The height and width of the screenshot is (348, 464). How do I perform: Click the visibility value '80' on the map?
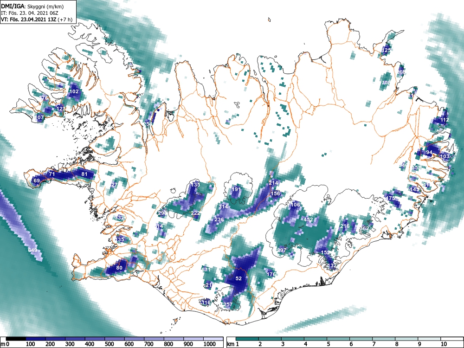coord(119,268)
